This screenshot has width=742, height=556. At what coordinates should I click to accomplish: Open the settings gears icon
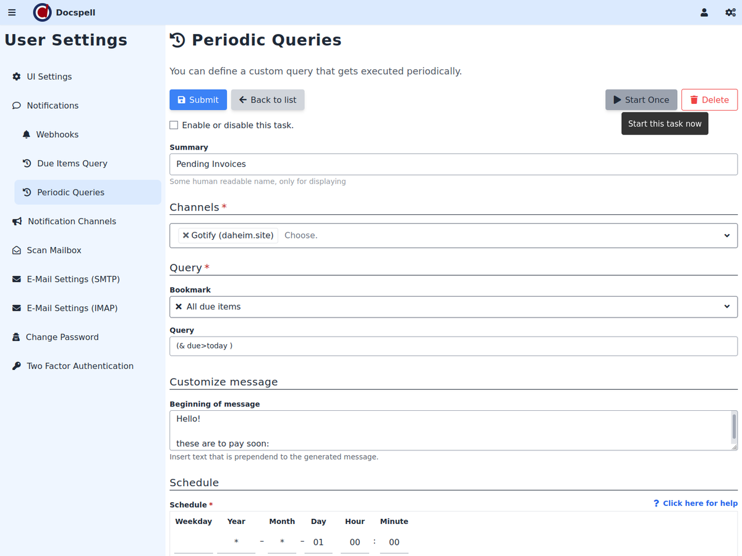tap(730, 12)
